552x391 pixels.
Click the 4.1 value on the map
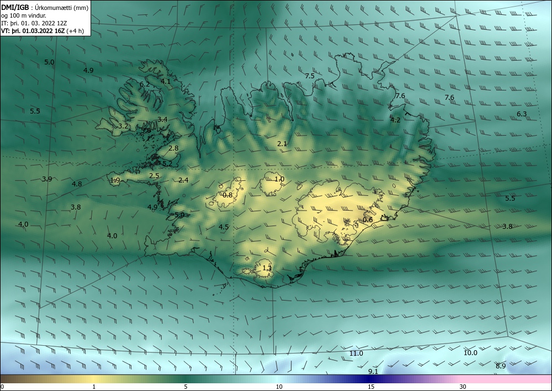[x=166, y=81]
